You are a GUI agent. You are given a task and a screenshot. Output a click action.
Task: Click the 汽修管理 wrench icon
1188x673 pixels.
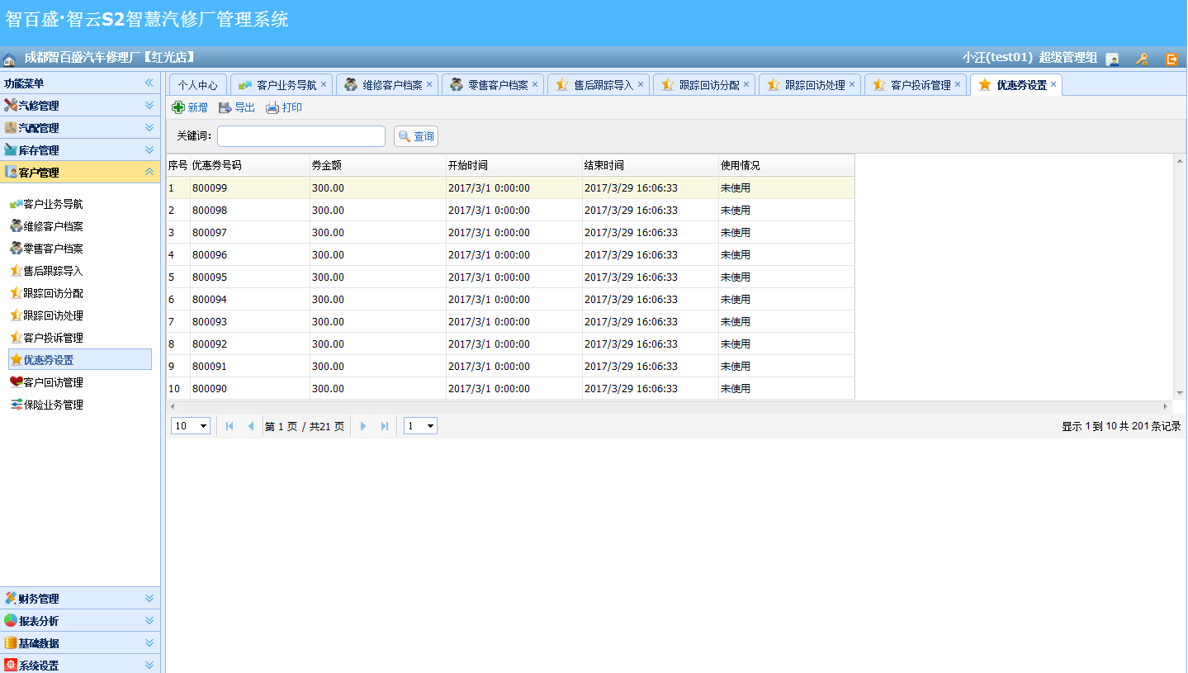pyautogui.click(x=11, y=105)
